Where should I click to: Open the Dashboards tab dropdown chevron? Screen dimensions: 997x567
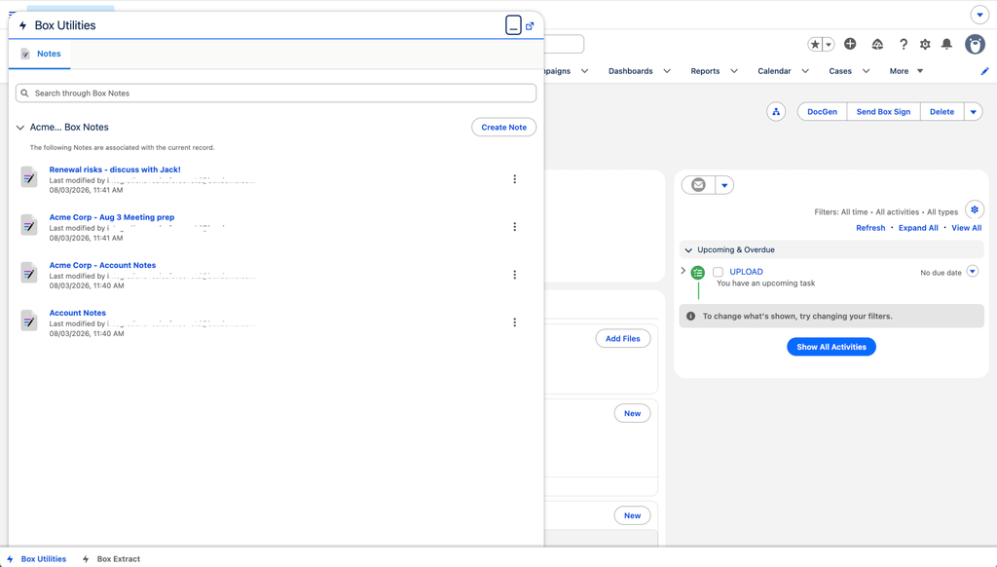(x=667, y=71)
